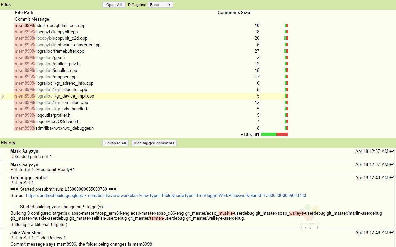Open all files with Open All button
Screen dimensions: 396x247
114,5
